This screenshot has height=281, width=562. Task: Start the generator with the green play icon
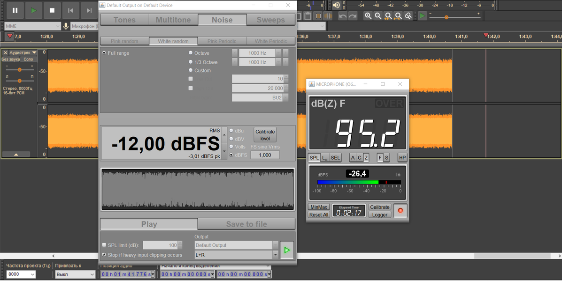point(287,250)
